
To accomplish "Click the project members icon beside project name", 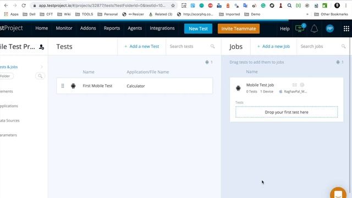I will pyautogui.click(x=42, y=47).
